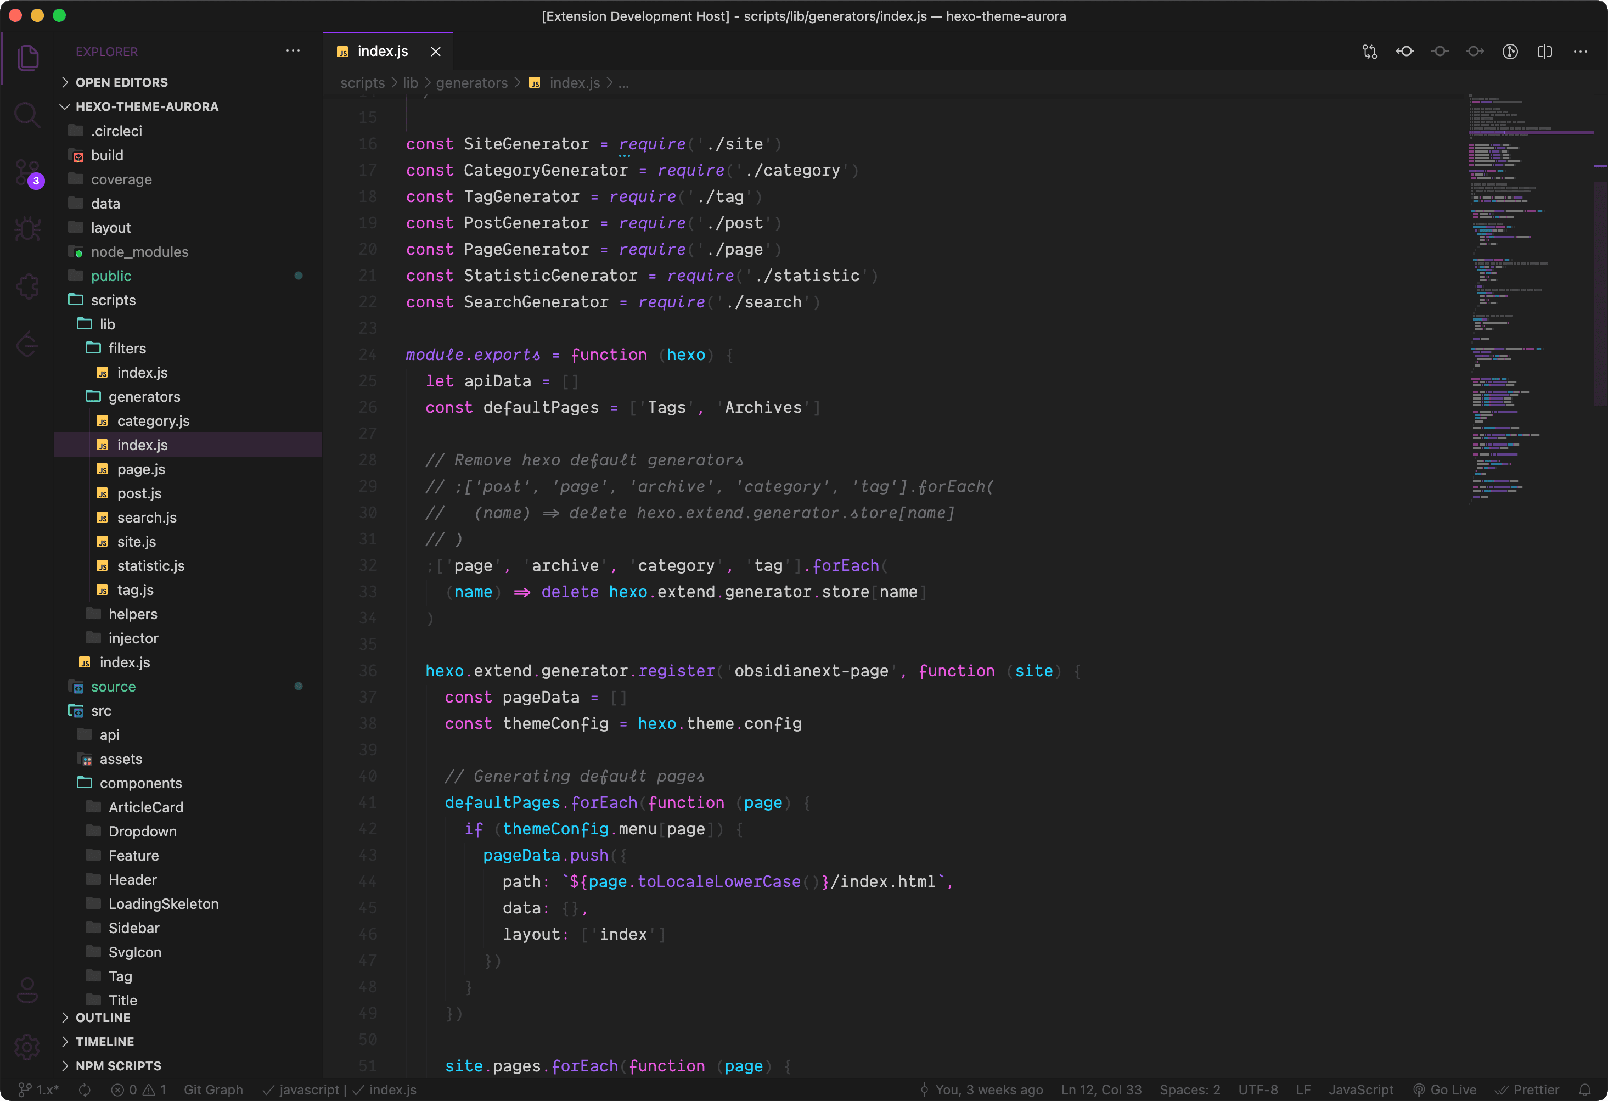Open Manage settings gear in activity bar
Screen dimensions: 1608x1101
27,1047
